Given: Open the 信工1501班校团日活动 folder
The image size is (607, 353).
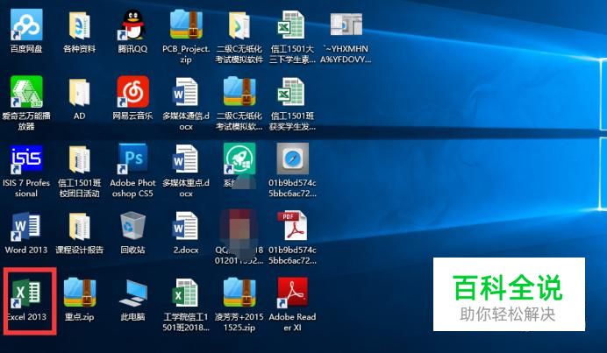Looking at the screenshot, I should point(79,159).
